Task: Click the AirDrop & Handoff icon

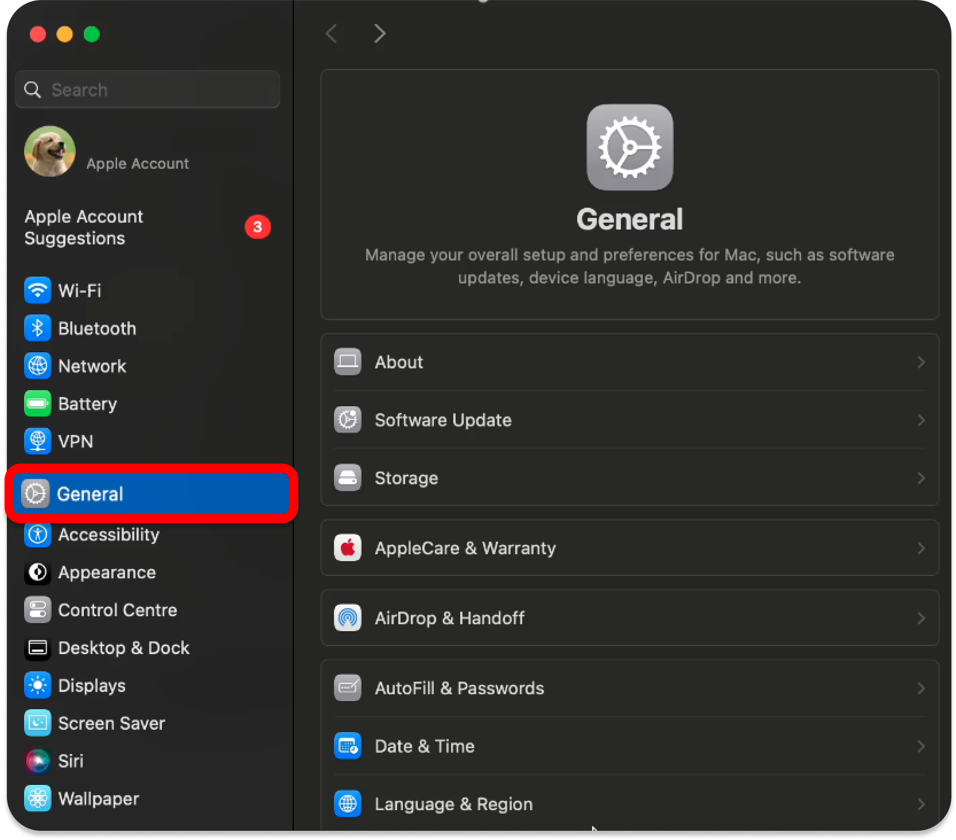Action: [348, 618]
